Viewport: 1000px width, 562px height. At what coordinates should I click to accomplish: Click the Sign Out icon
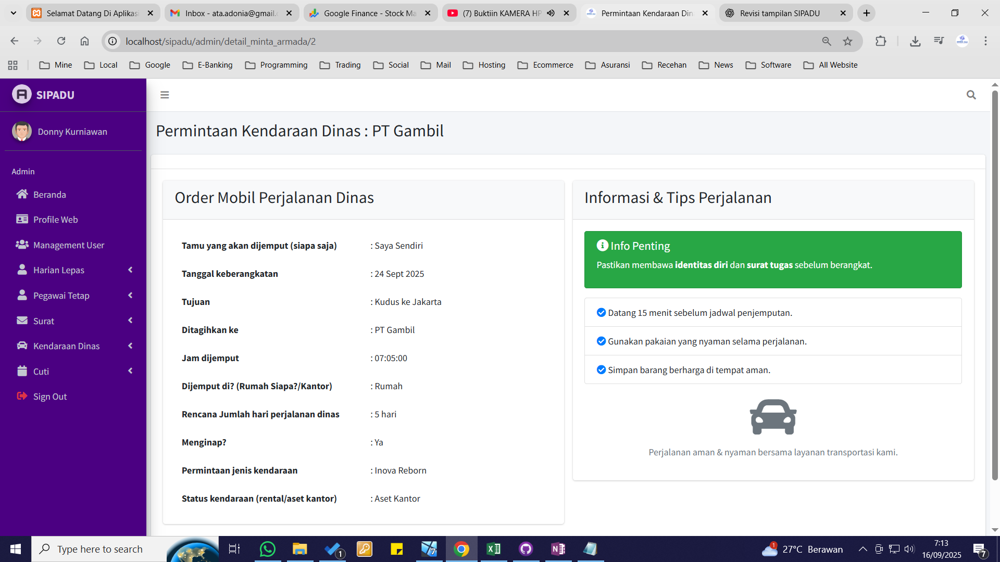[22, 396]
